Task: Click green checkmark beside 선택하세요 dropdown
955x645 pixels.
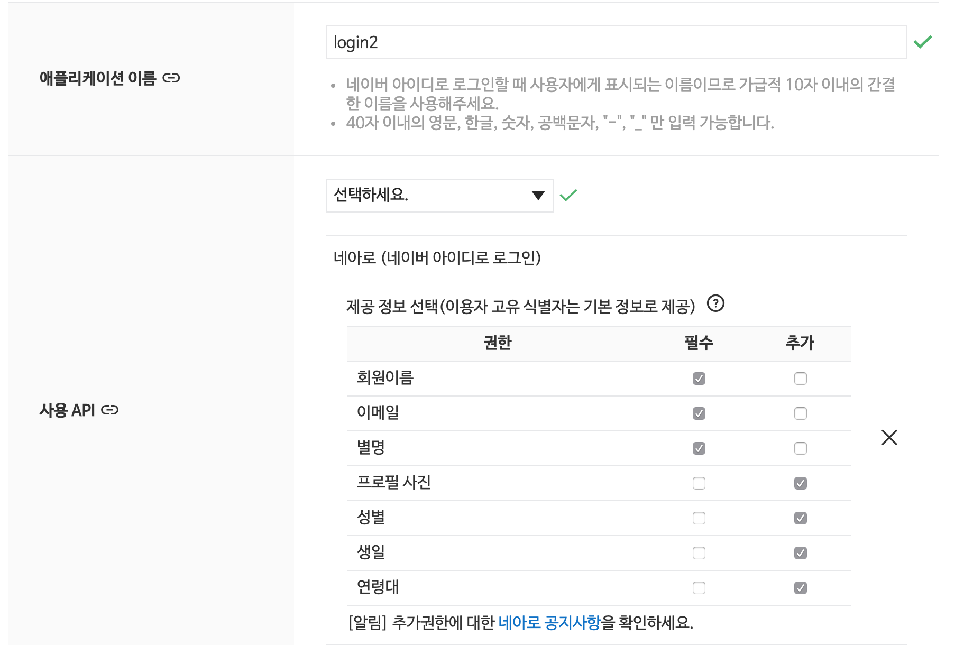Action: [x=568, y=196]
